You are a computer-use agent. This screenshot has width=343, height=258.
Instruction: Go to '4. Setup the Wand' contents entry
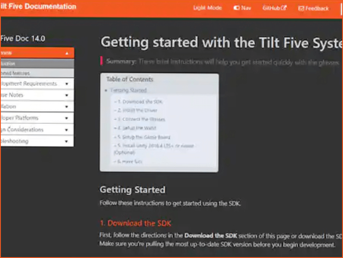[x=137, y=128]
